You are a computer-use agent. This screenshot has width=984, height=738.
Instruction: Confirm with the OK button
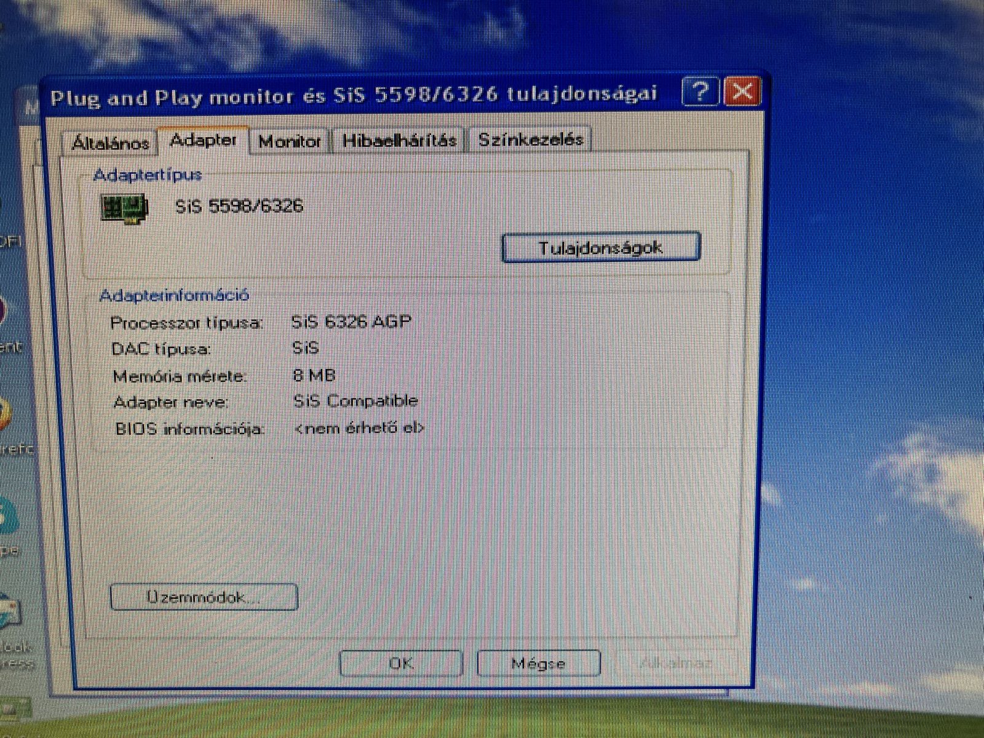pyautogui.click(x=401, y=664)
